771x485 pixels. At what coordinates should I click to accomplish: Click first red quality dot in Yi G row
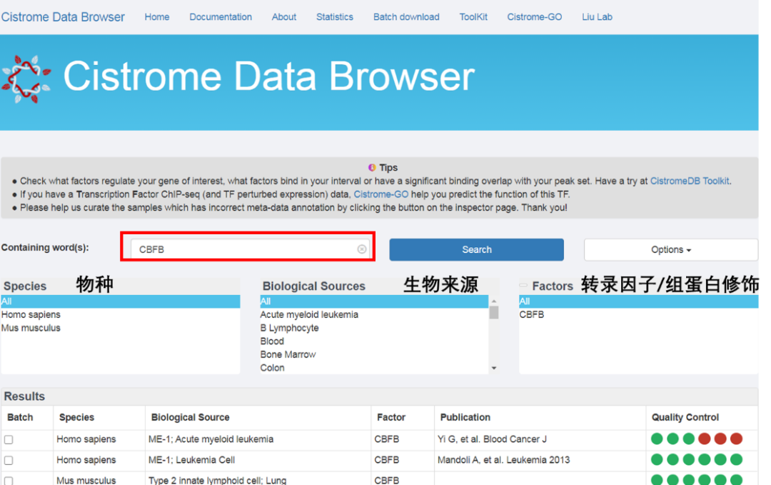coord(704,439)
